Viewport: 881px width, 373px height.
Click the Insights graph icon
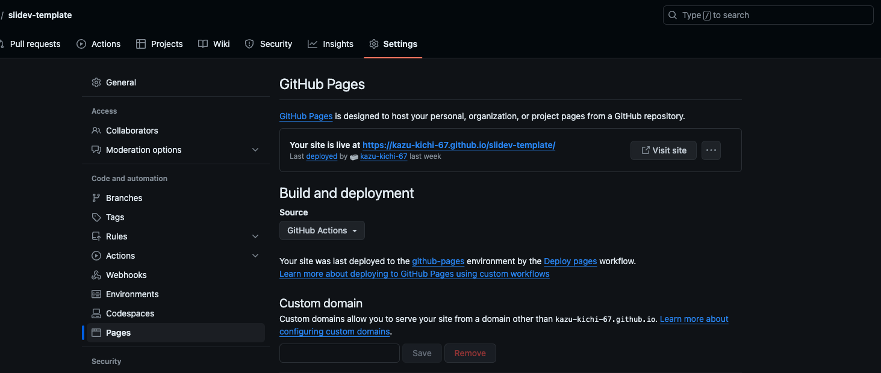[313, 44]
